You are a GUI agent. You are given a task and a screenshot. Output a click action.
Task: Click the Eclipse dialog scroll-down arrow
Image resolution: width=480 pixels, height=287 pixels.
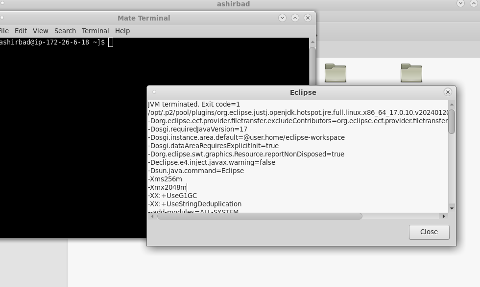[x=452, y=208]
